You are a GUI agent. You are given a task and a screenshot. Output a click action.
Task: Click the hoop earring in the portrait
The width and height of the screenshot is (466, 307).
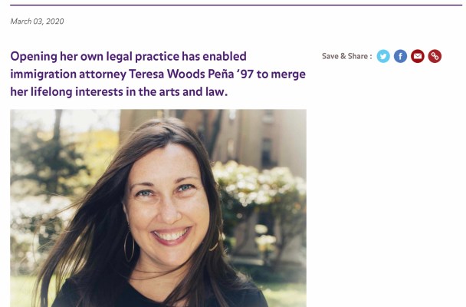click(129, 247)
